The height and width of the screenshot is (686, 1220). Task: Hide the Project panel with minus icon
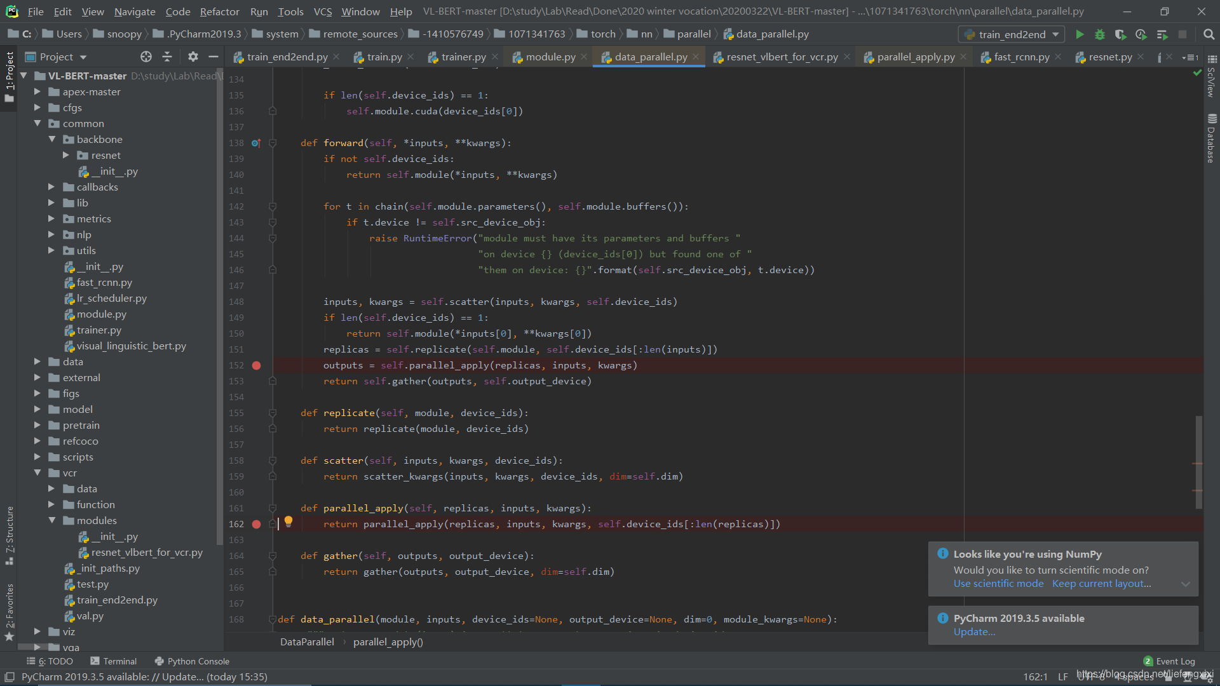point(213,57)
